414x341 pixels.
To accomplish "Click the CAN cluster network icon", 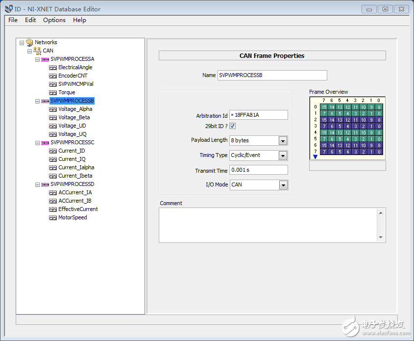I will (x=37, y=51).
